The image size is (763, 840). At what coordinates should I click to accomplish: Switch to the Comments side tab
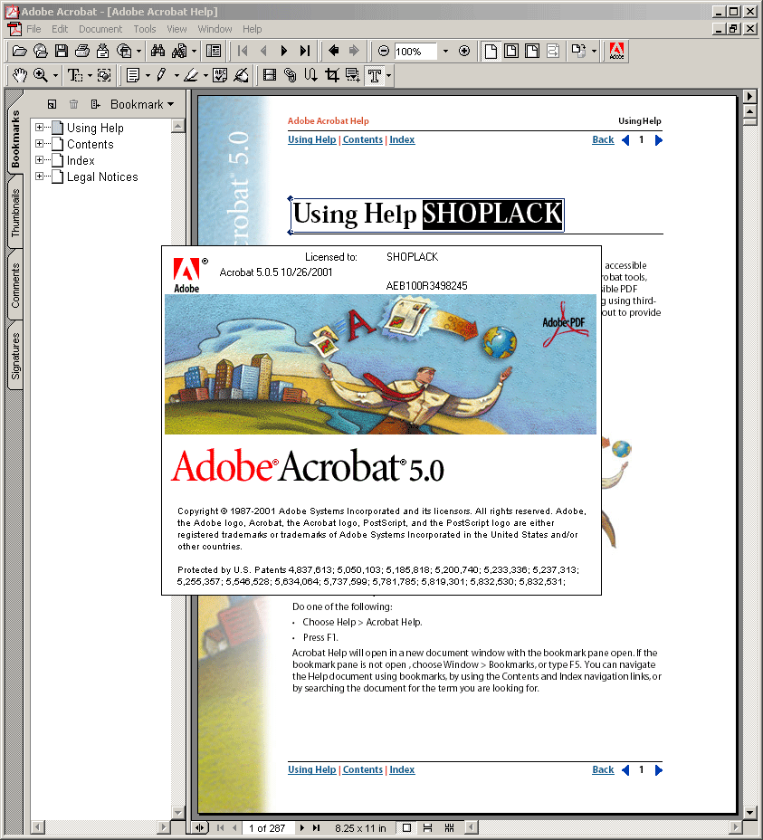click(15, 285)
